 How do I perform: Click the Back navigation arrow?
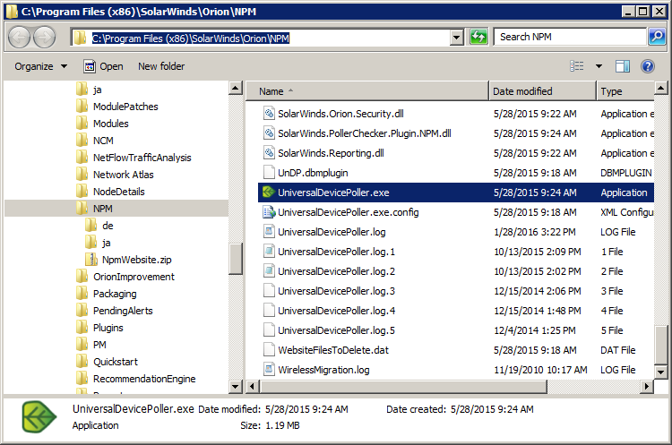(x=19, y=38)
